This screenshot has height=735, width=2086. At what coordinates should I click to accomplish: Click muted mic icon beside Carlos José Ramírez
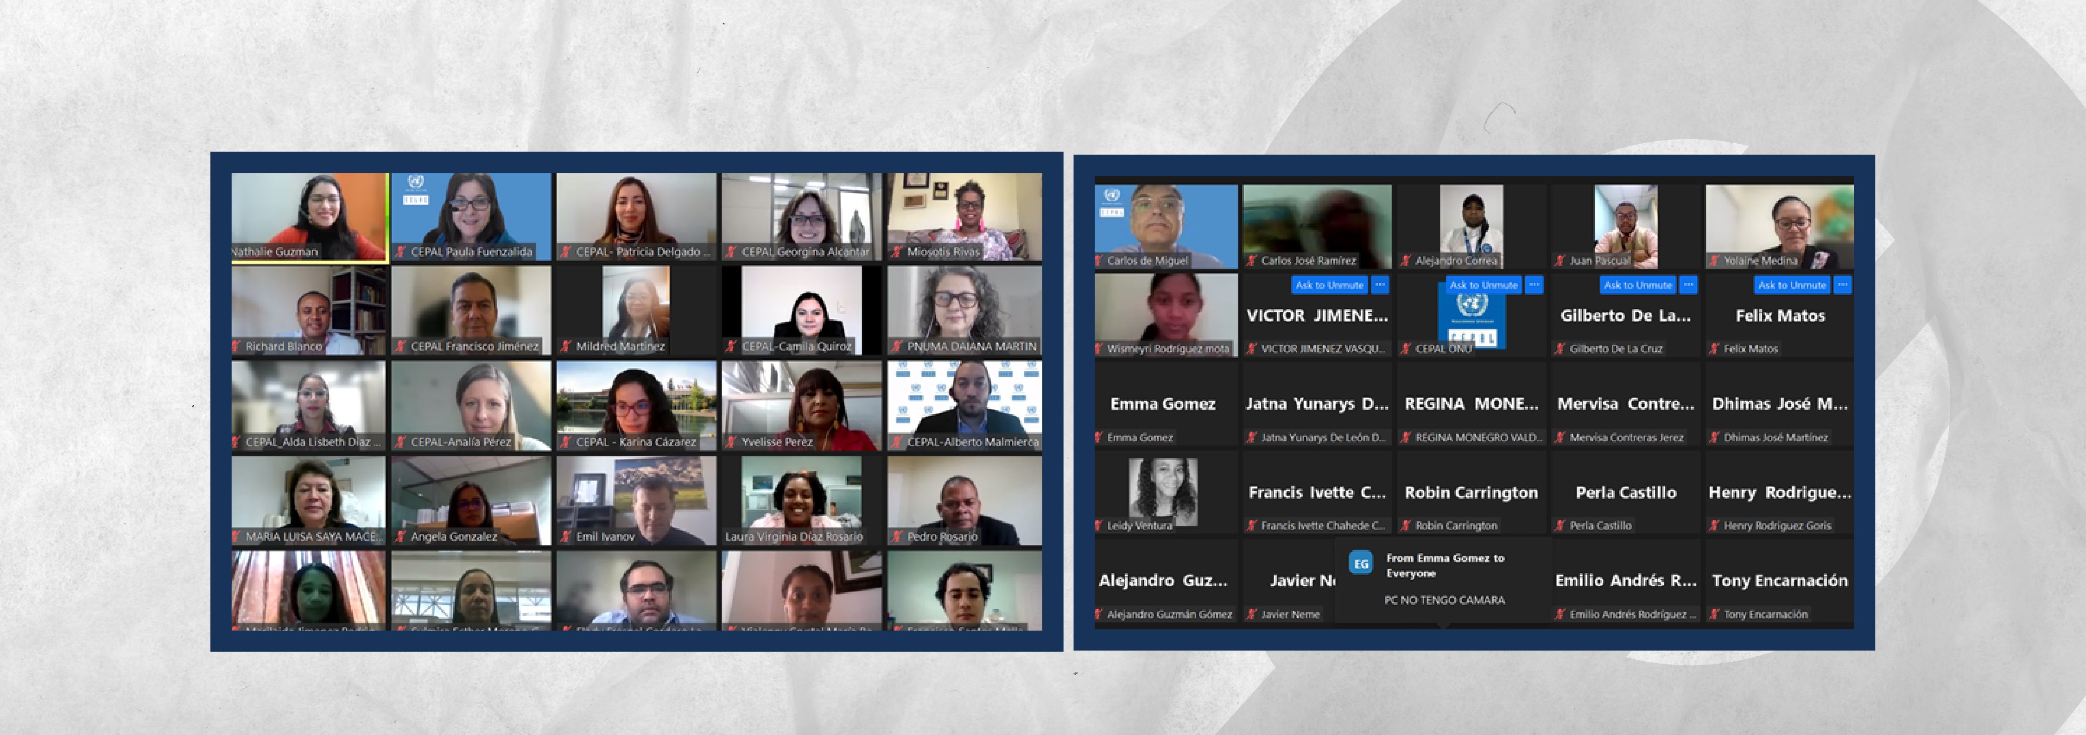click(x=1252, y=260)
